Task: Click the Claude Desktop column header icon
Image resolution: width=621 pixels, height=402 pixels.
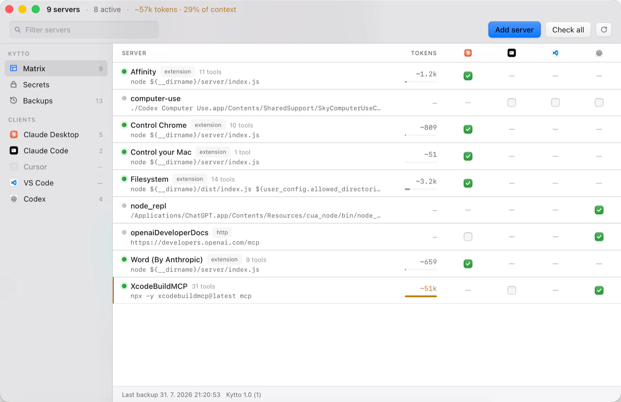Action: [x=468, y=53]
